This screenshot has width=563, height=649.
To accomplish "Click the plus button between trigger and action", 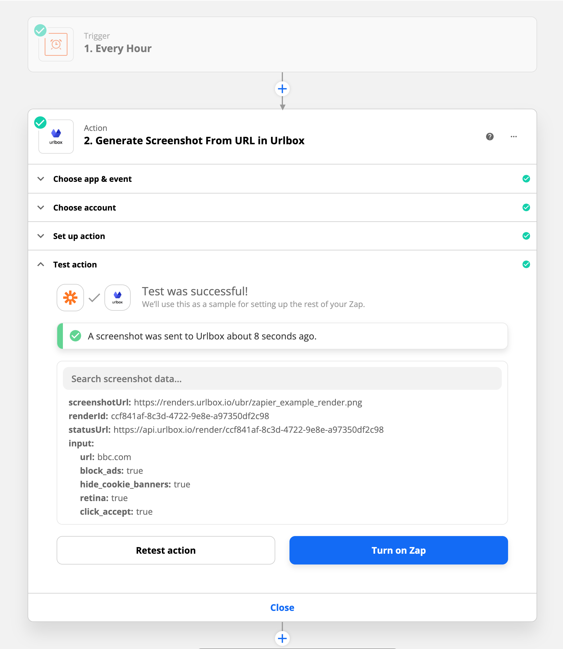I will 282,89.
